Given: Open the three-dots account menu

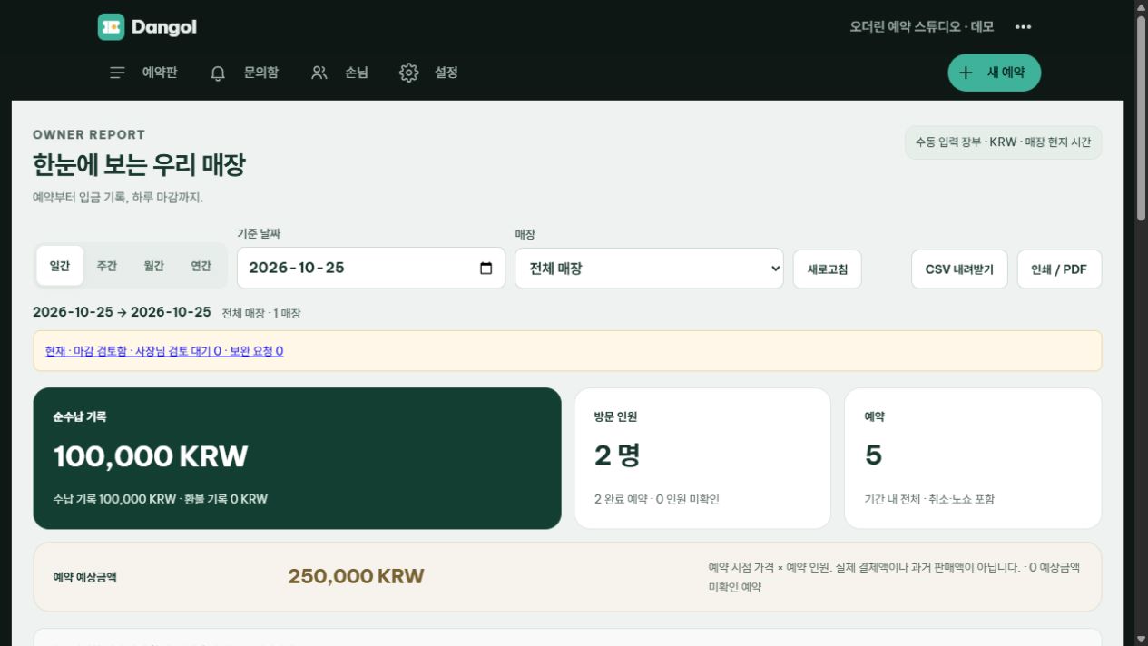Looking at the screenshot, I should pos(1023,27).
